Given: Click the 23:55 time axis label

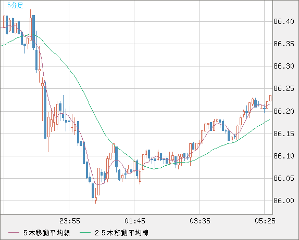Looking at the screenshot, I should tap(70, 221).
